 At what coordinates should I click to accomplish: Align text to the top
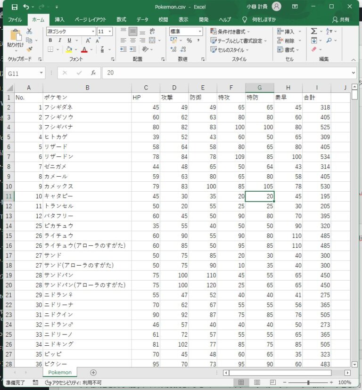(123, 31)
